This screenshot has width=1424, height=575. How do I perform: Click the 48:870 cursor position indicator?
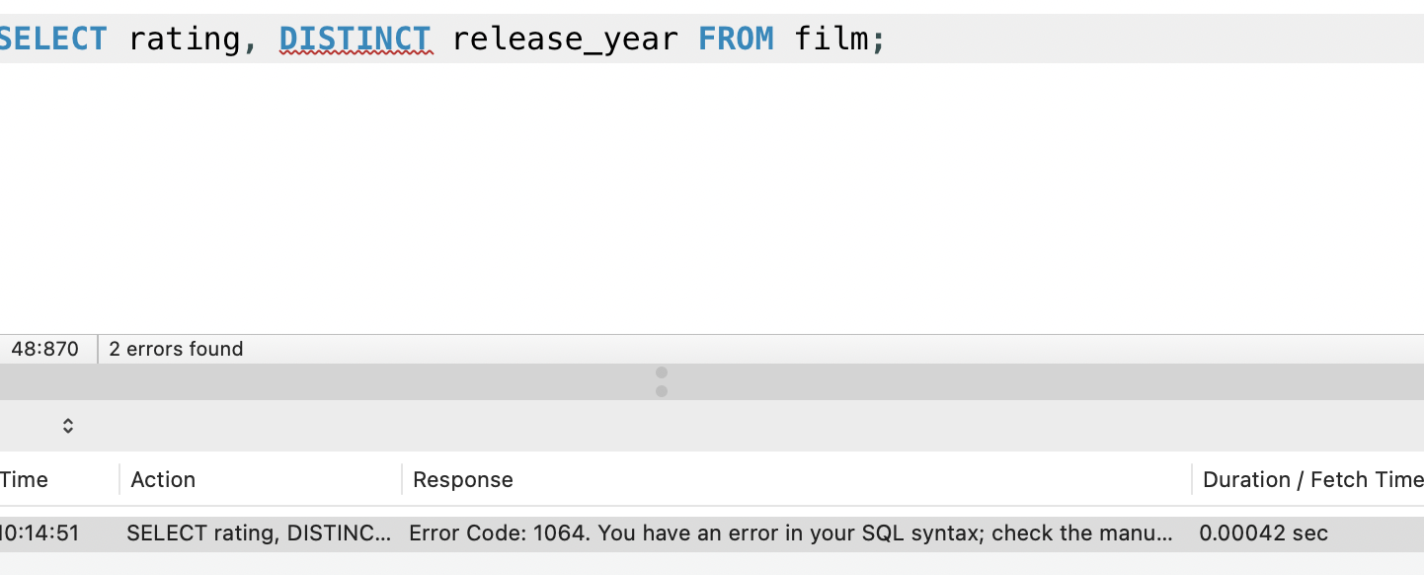pyautogui.click(x=45, y=349)
